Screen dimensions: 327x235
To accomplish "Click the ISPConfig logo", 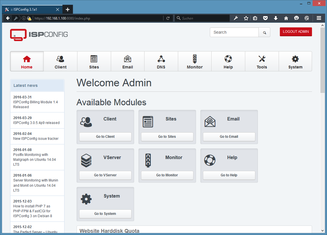I will (x=39, y=35).
